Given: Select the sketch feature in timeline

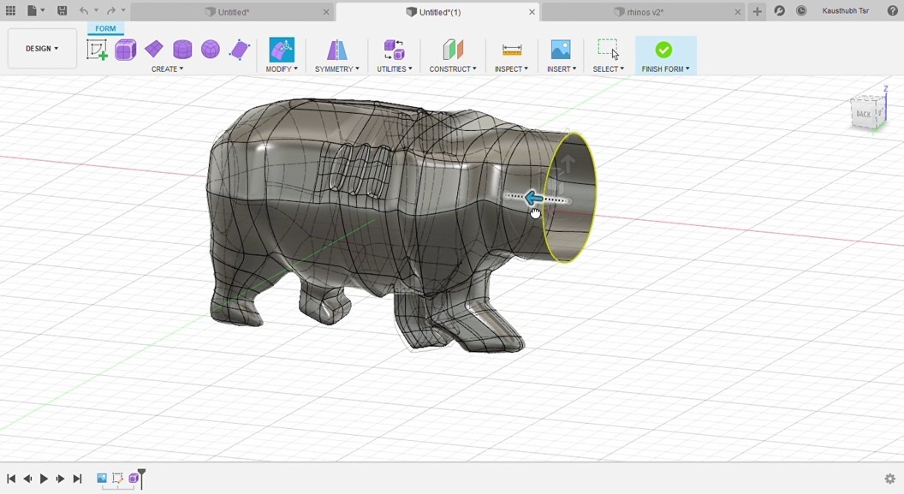Looking at the screenshot, I should (x=117, y=478).
